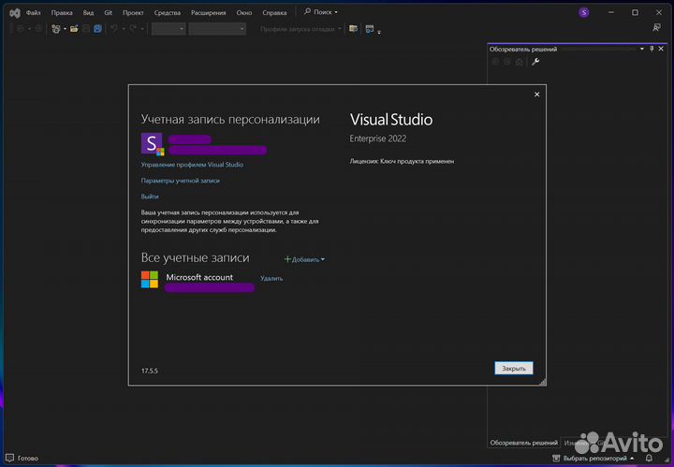Click the open file folder icon
The image size is (674, 467).
[74, 29]
